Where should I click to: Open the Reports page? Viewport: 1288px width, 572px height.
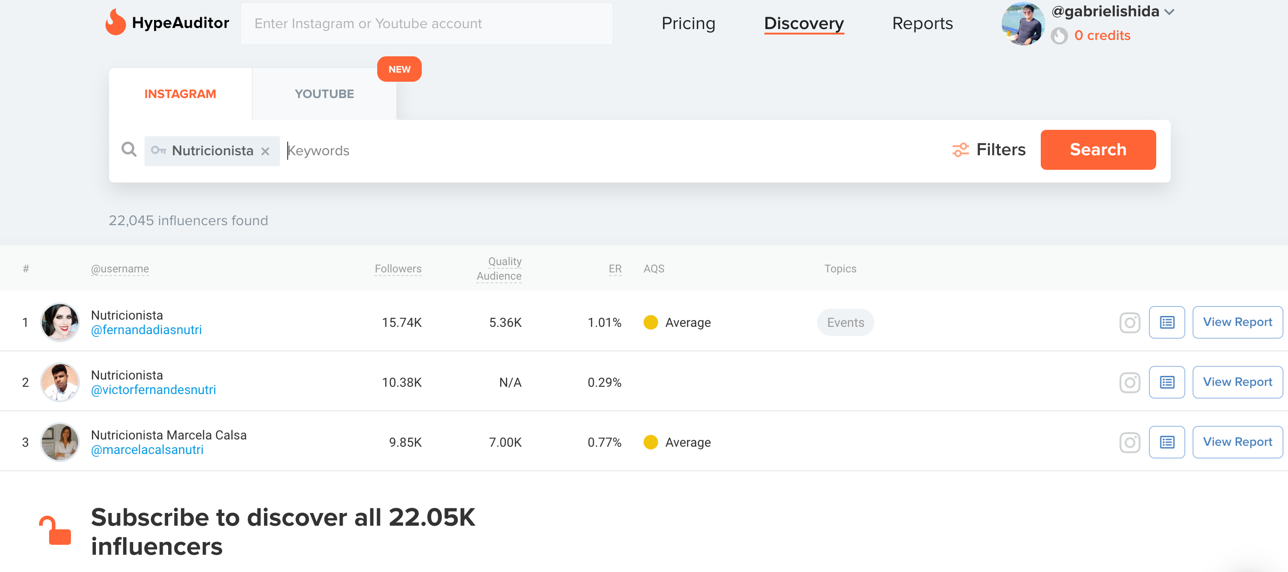[x=922, y=24]
